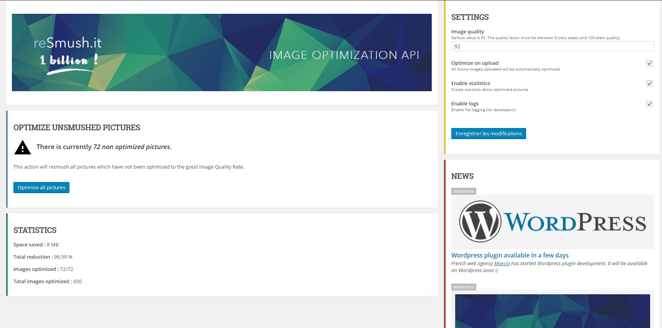Click the 'Enable logs' label text

coord(465,104)
